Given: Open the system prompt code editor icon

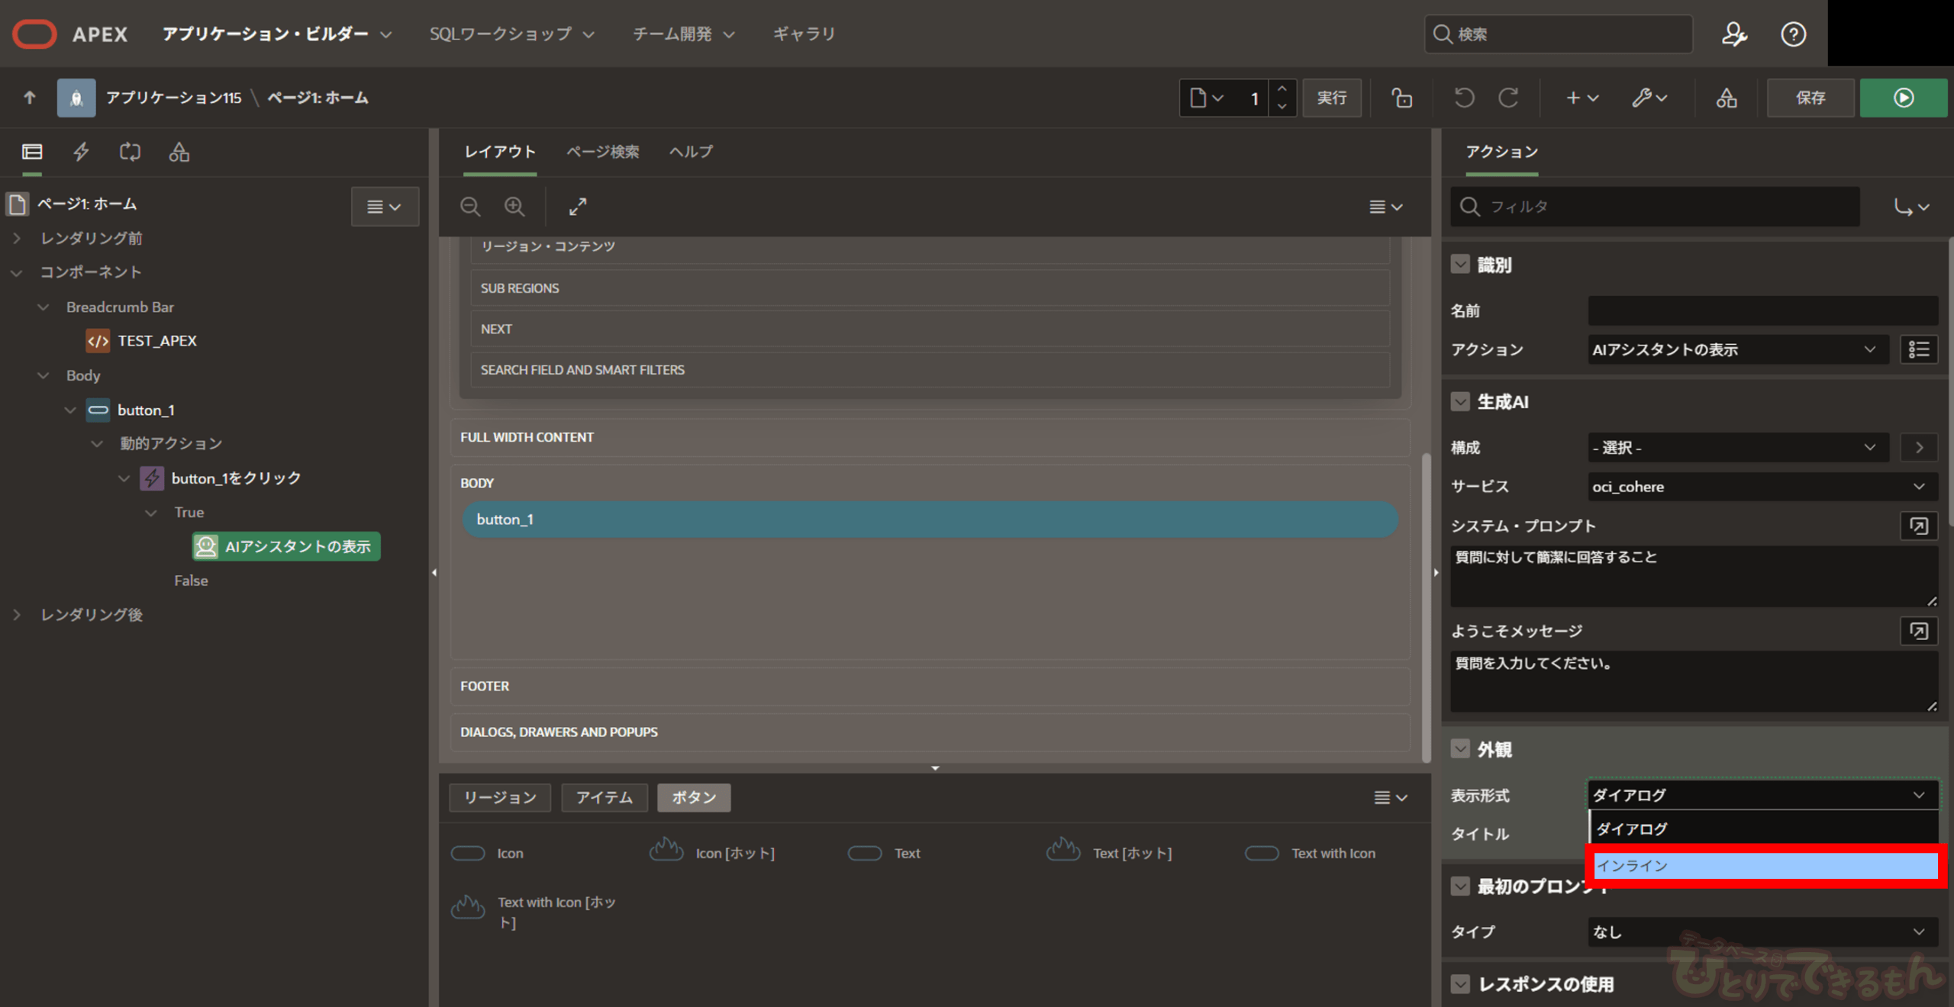Looking at the screenshot, I should coord(1918,526).
